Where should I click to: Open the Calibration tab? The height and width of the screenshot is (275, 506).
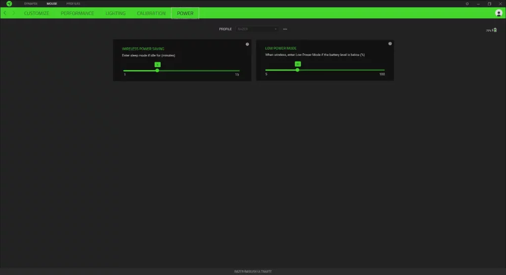(x=151, y=13)
